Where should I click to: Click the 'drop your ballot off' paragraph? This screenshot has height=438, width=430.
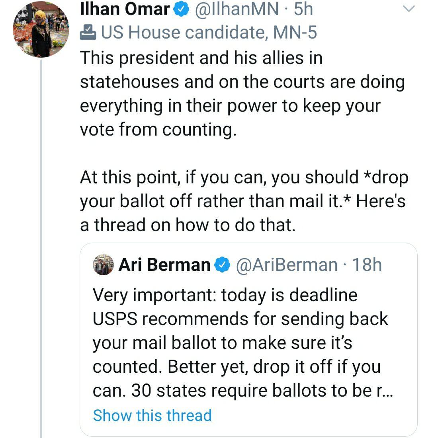pyautogui.click(x=244, y=201)
